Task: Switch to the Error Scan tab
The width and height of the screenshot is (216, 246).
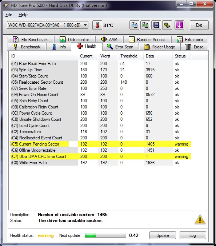Action: 120,47
